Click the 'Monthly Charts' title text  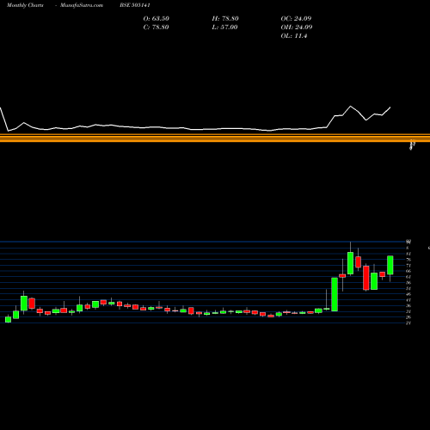pos(25,5)
